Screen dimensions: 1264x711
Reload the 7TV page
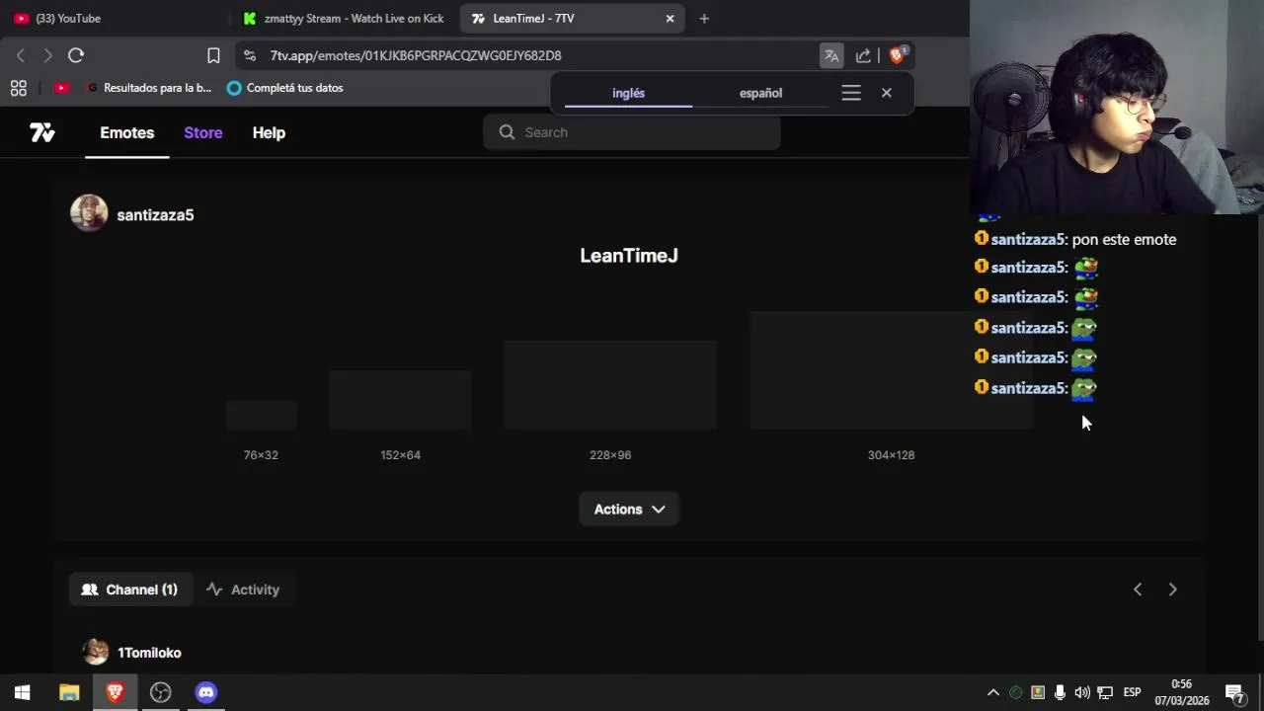point(76,55)
